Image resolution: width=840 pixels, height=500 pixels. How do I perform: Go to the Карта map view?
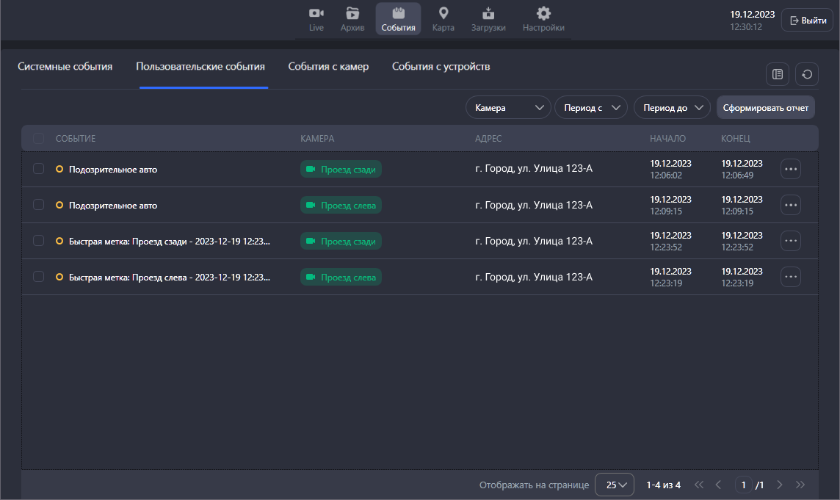(x=443, y=19)
